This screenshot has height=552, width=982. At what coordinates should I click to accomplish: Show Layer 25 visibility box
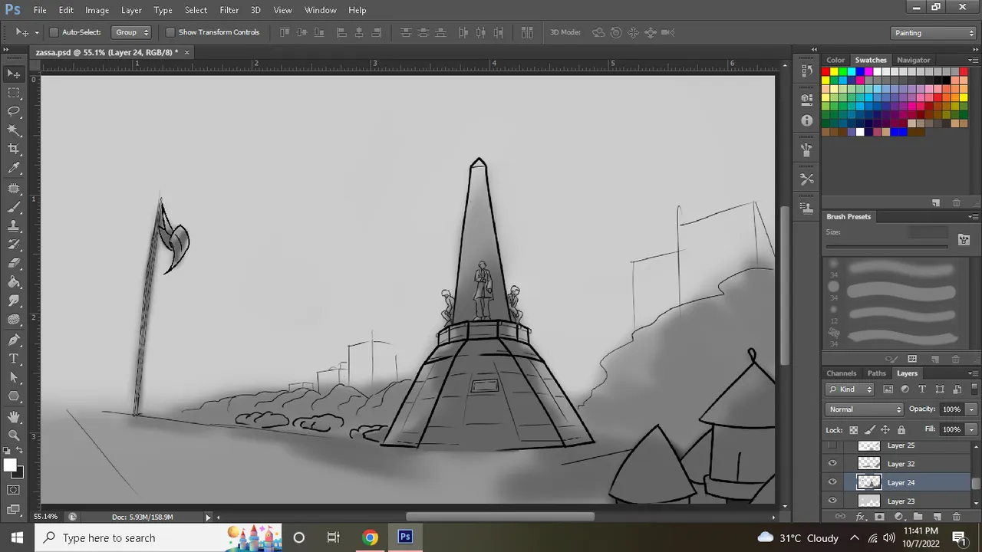point(832,445)
